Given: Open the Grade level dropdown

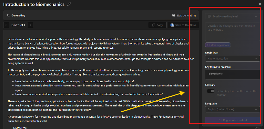Looking at the screenshot, I should 232,58.
